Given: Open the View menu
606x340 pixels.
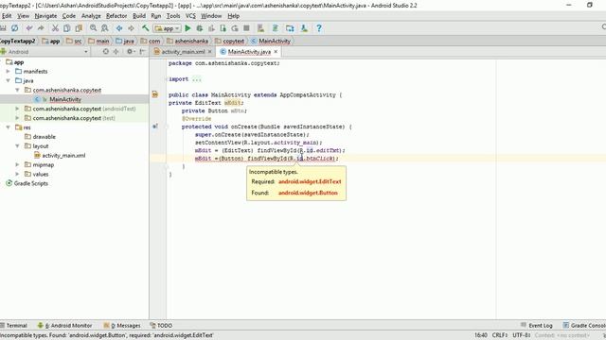Looking at the screenshot, I should click(23, 16).
